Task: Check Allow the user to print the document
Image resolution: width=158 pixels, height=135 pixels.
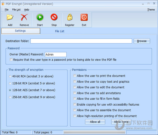Action: pyautogui.click(x=75, y=76)
